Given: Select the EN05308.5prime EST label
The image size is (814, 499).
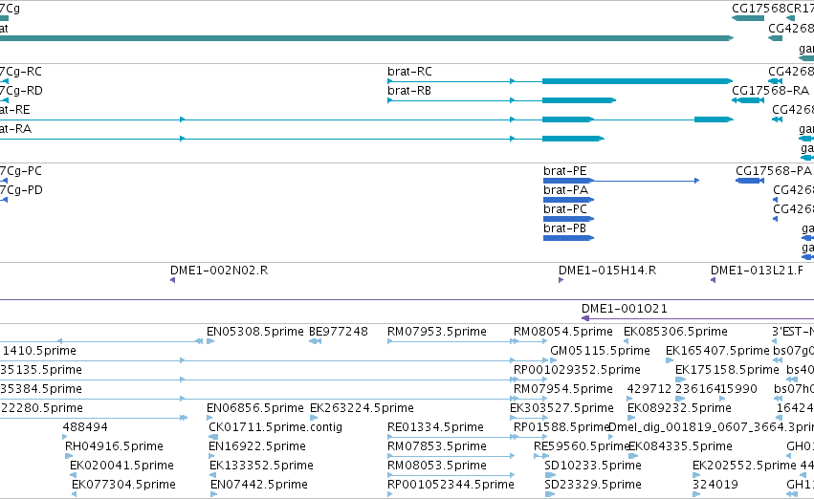Looking at the screenshot, I should [x=254, y=332].
